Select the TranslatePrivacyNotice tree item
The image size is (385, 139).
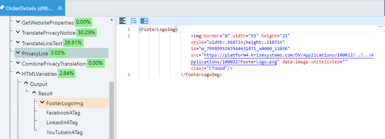point(49,33)
